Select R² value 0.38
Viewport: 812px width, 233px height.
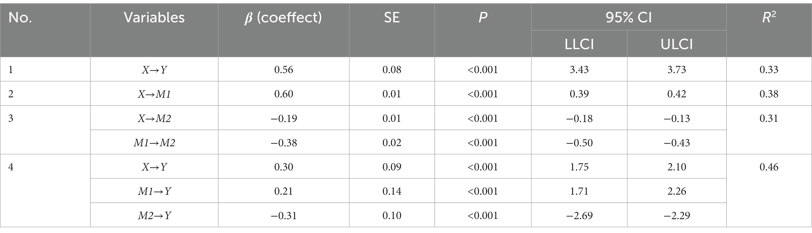[x=769, y=94]
